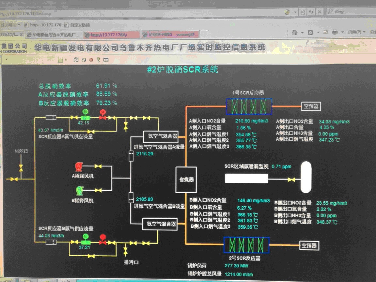
Task: Click the window panel icon beside the help icon
Action: click(106, 60)
